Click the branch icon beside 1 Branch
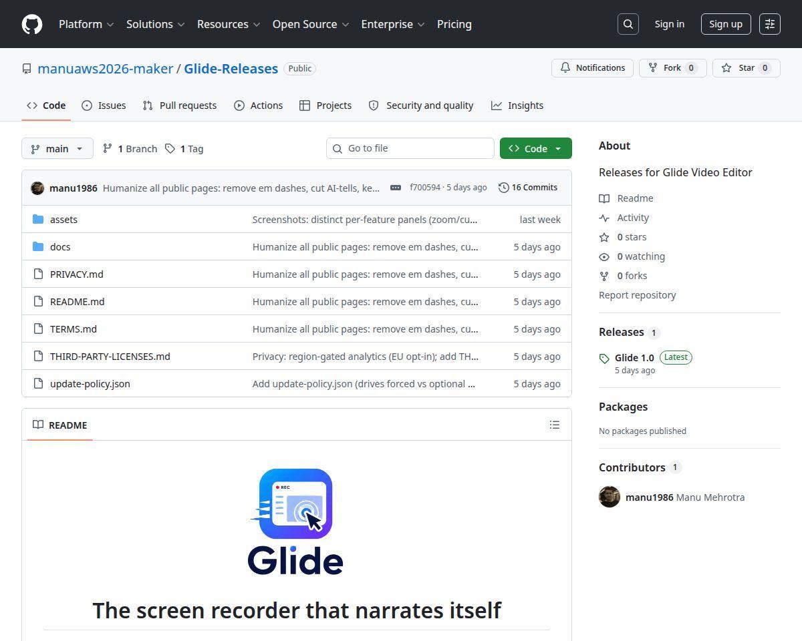Image resolution: width=802 pixels, height=641 pixels. click(x=107, y=148)
